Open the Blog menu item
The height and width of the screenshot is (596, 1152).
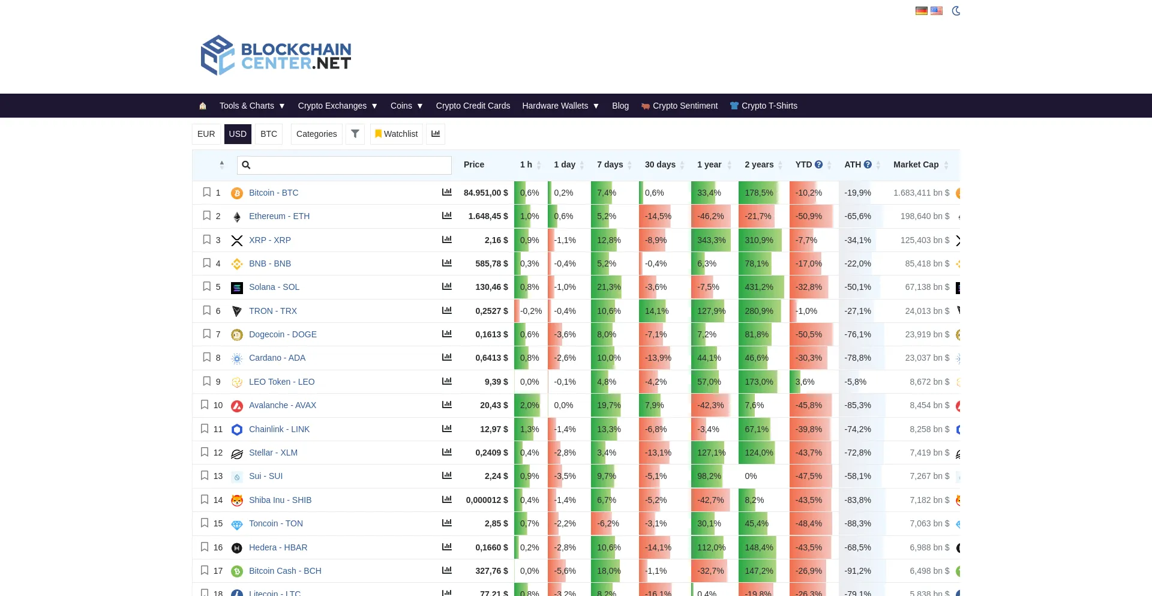[x=620, y=106]
